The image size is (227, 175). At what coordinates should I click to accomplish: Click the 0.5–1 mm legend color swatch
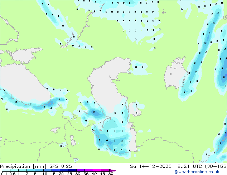click(14, 170)
